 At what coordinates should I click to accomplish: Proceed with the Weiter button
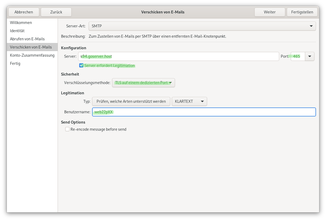tap(270, 12)
